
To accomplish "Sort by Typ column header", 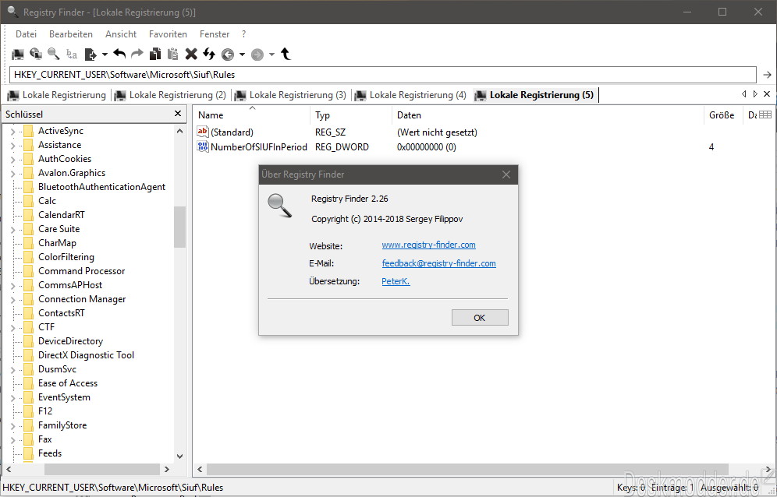I will click(x=351, y=115).
